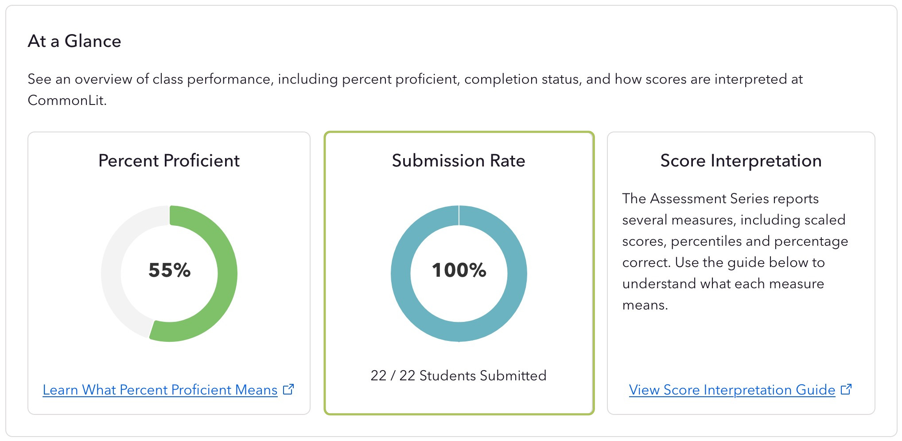Click the At a Glance section heading

[74, 41]
